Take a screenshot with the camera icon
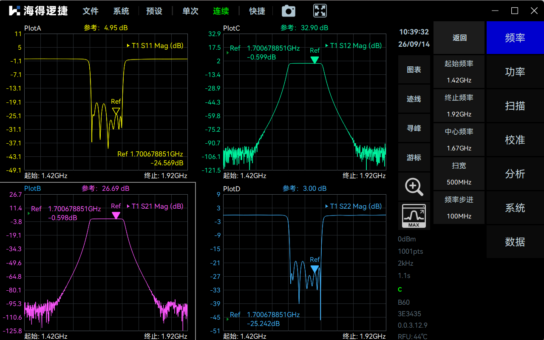This screenshot has width=544, height=340. click(289, 11)
